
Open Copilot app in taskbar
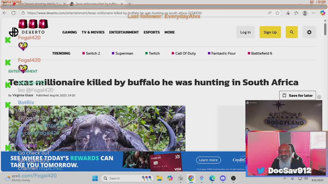tap(170, 178)
